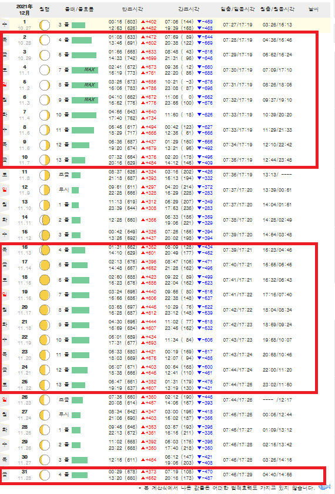Screen dimensions: 335x494
Task: Click the full moon icon for December 19
Action: point(45,295)
